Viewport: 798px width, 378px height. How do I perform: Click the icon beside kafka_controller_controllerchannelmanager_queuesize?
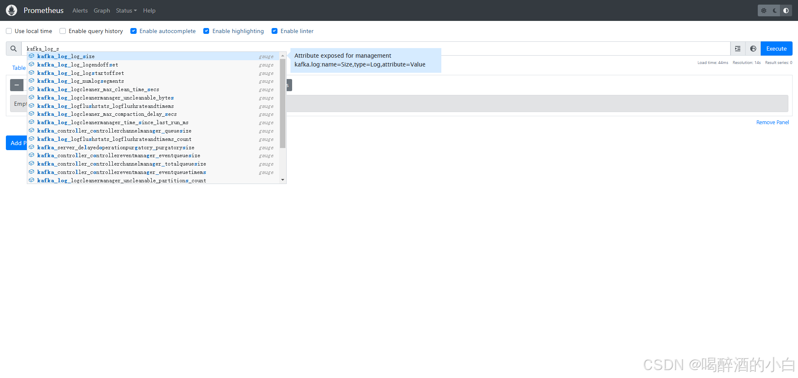pos(31,130)
